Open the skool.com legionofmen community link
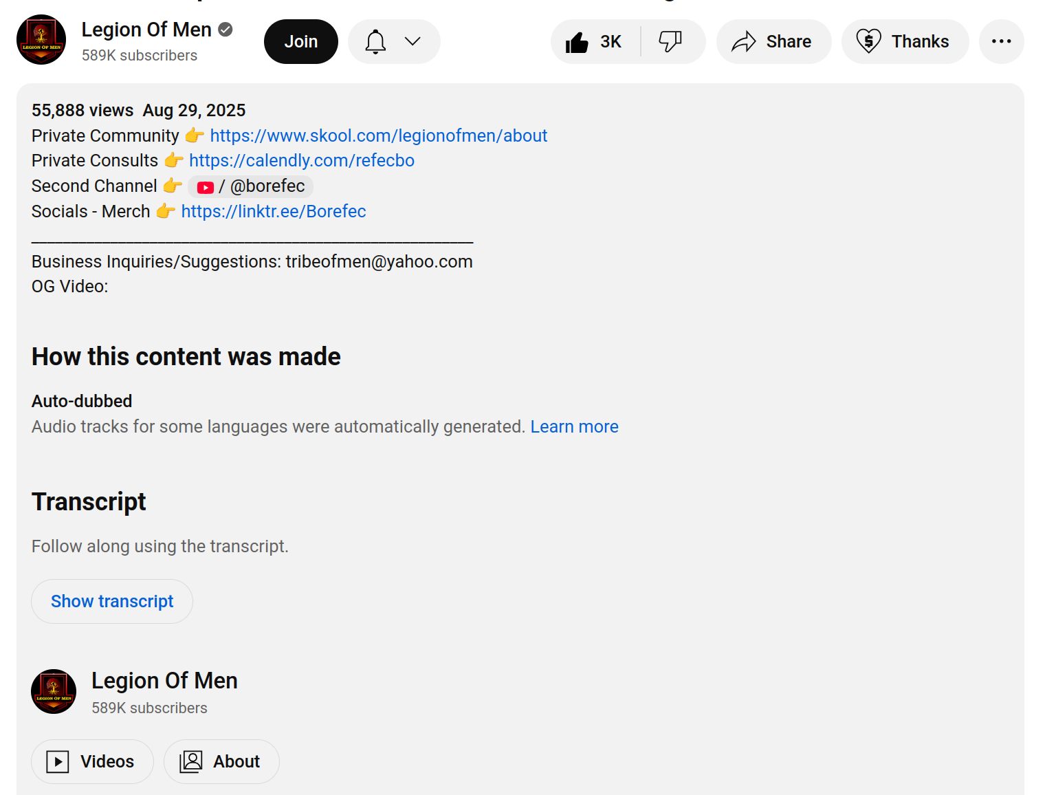 [x=378, y=136]
